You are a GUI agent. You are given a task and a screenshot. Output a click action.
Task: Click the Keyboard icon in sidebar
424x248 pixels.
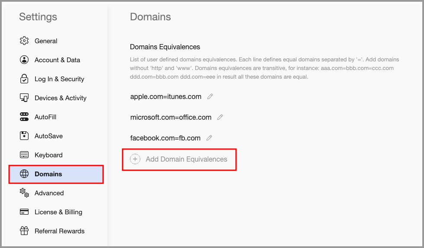[x=24, y=155]
